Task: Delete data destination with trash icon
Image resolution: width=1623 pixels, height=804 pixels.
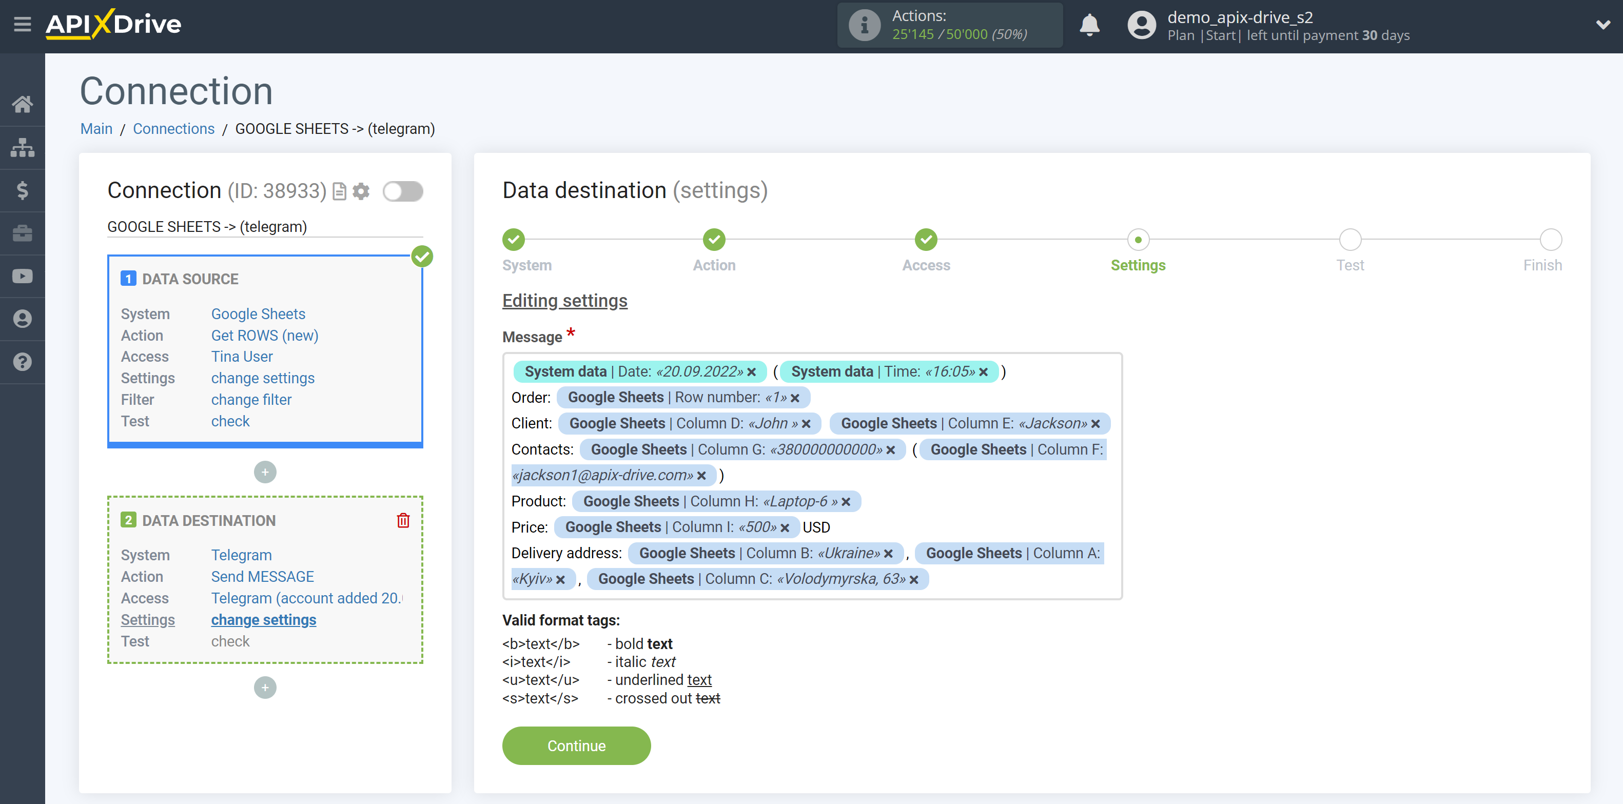Action: [403, 520]
